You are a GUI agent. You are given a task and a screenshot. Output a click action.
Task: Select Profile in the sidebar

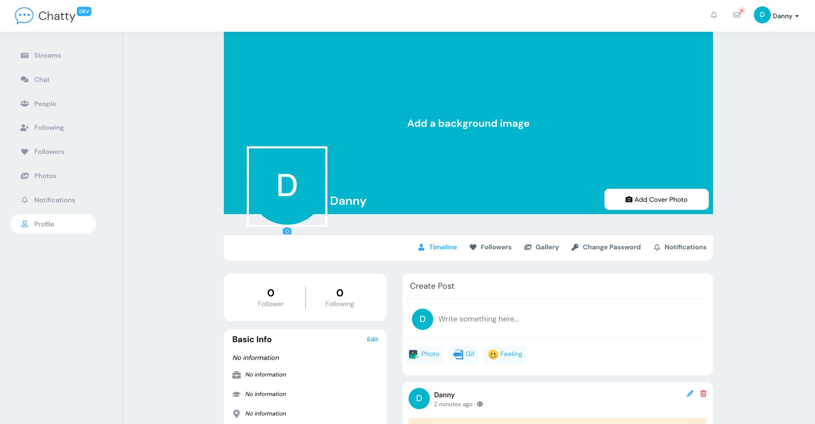(x=53, y=224)
